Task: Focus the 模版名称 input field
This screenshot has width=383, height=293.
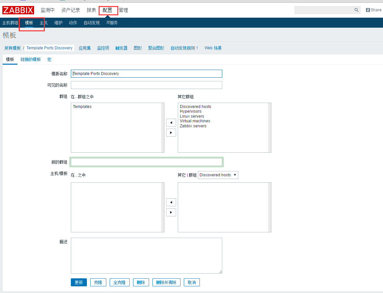Action: [x=147, y=74]
